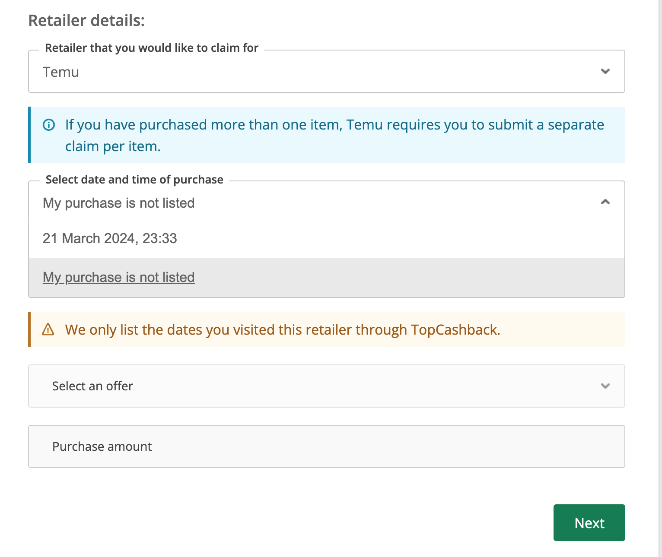Open the Select an offer dropdown
Screen dimensions: 662x557
tap(326, 386)
